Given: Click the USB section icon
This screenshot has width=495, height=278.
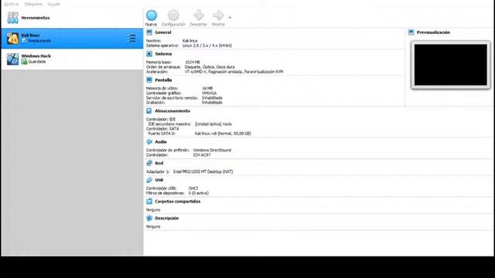Looking at the screenshot, I should pyautogui.click(x=149, y=180).
